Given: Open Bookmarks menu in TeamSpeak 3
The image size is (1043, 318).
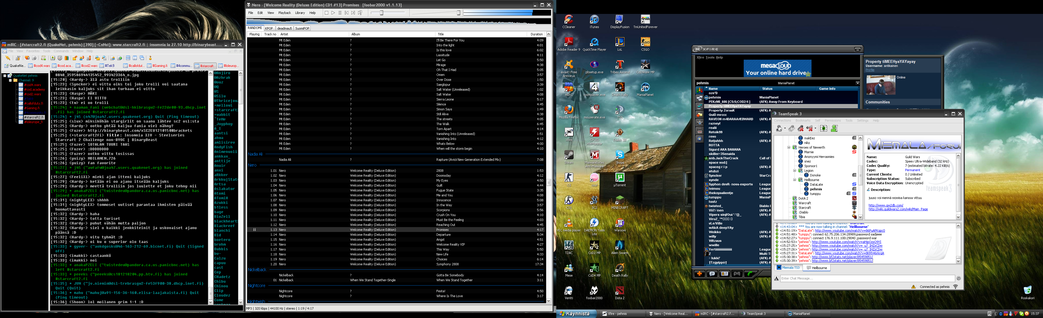Looking at the screenshot, I should click(803, 120).
